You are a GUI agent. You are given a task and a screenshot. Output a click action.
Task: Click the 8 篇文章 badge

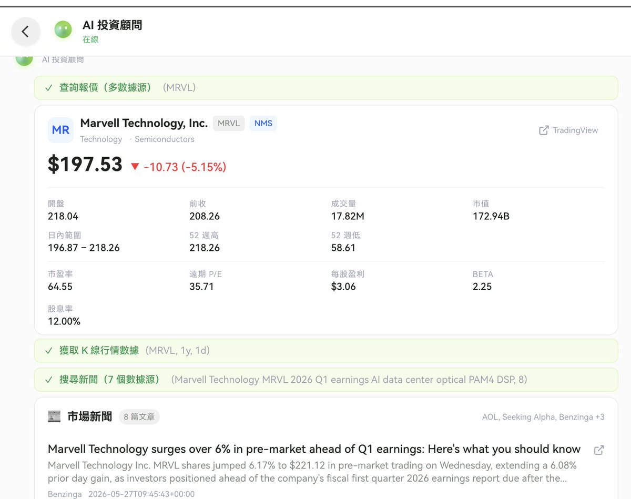[x=139, y=417]
